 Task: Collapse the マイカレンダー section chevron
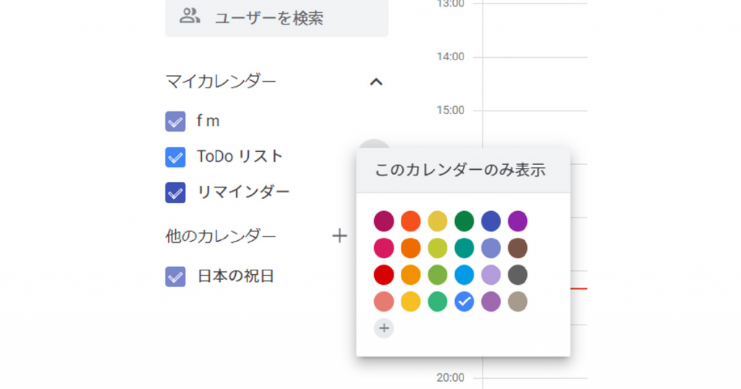click(x=376, y=82)
